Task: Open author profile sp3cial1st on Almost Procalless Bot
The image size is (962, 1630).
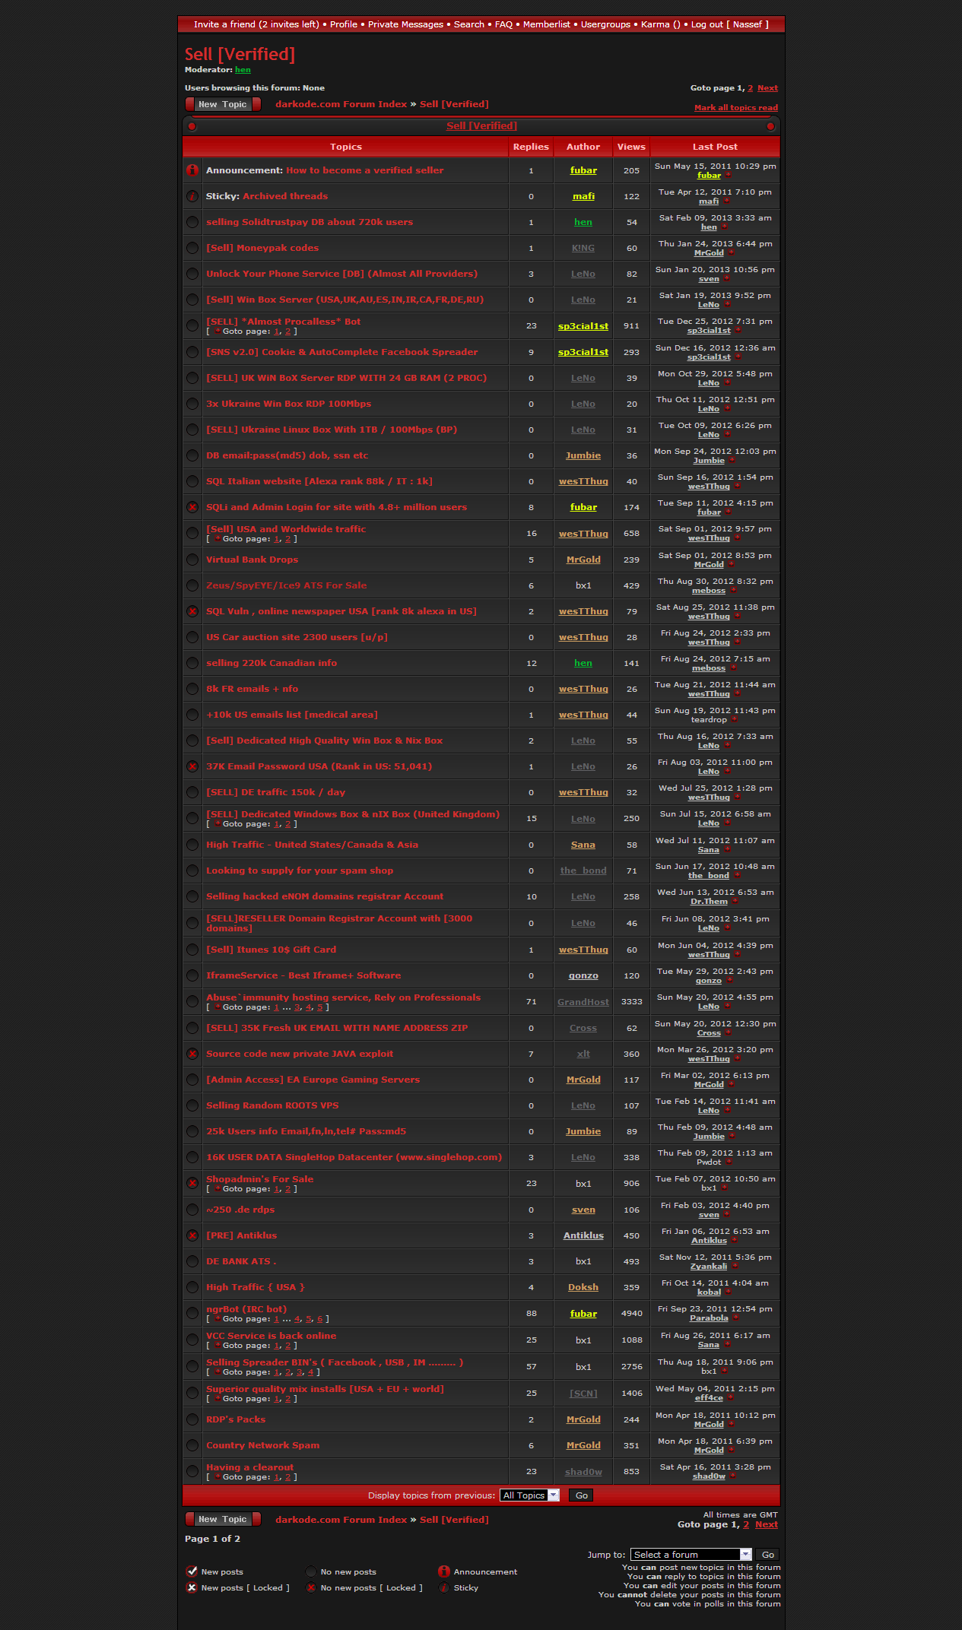Action: pos(583,326)
